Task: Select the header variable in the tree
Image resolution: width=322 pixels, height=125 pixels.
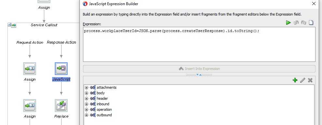Action: [x=102, y=98]
